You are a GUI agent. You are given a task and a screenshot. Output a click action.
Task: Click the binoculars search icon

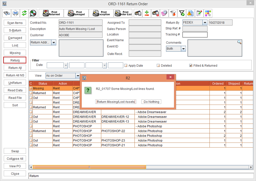7,13
